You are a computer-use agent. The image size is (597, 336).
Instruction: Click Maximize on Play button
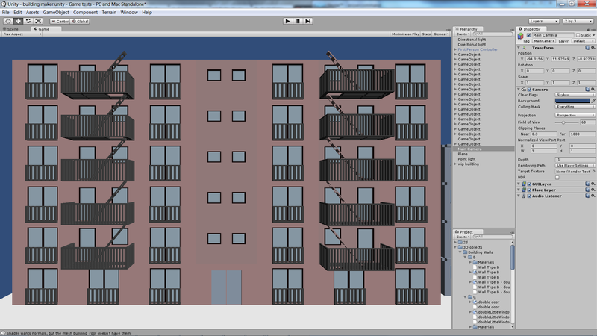point(405,34)
